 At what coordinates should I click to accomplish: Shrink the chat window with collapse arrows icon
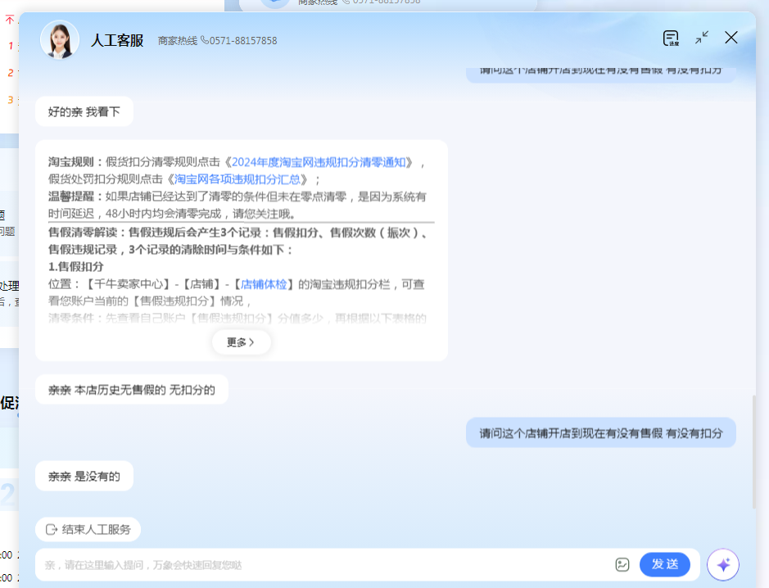point(701,38)
